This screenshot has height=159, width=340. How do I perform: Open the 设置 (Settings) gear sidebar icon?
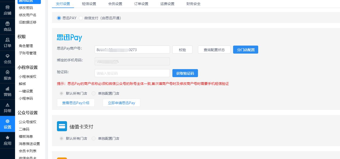[8, 124]
